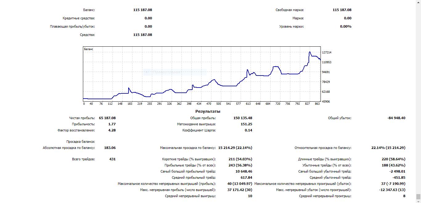This screenshot has height=203, width=421.
Task: Click the Свободная маржа value 115 187.08
Action: pos(342,10)
